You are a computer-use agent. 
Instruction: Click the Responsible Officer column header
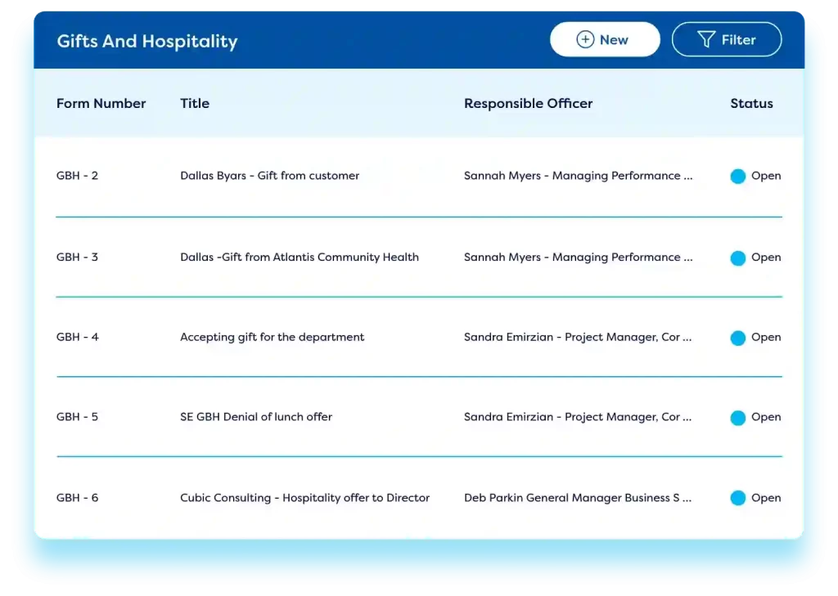click(x=528, y=104)
